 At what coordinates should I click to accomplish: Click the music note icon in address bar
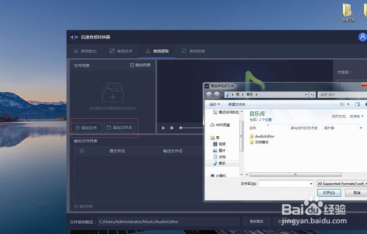tap(228, 94)
